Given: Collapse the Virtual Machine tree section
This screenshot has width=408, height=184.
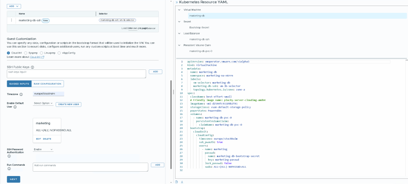Looking at the screenshot, I should pyautogui.click(x=179, y=10).
